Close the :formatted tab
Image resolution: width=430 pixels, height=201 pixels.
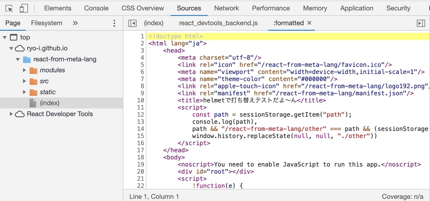click(x=310, y=23)
